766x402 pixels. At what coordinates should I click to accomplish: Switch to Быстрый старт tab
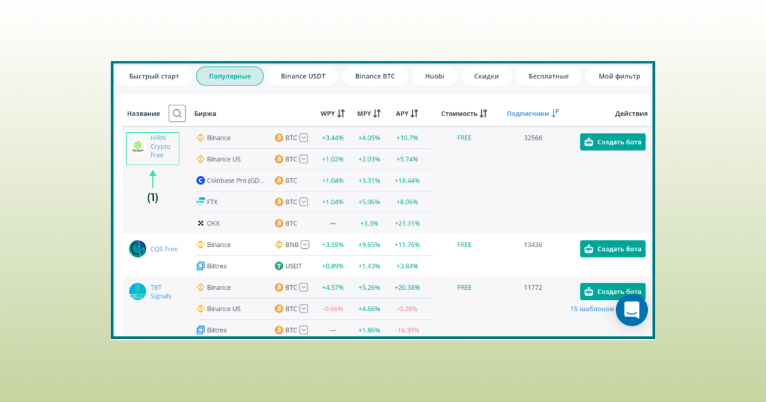click(x=154, y=76)
